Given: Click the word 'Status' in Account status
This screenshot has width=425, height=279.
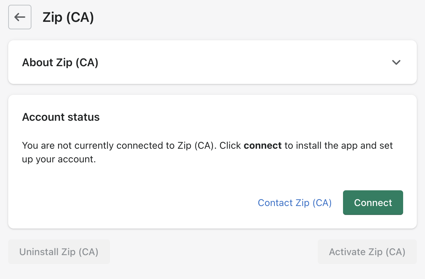Looking at the screenshot, I should (84, 117).
